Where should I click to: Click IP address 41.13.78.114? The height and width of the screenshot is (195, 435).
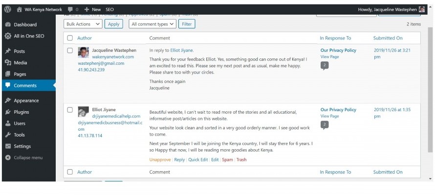point(90,136)
